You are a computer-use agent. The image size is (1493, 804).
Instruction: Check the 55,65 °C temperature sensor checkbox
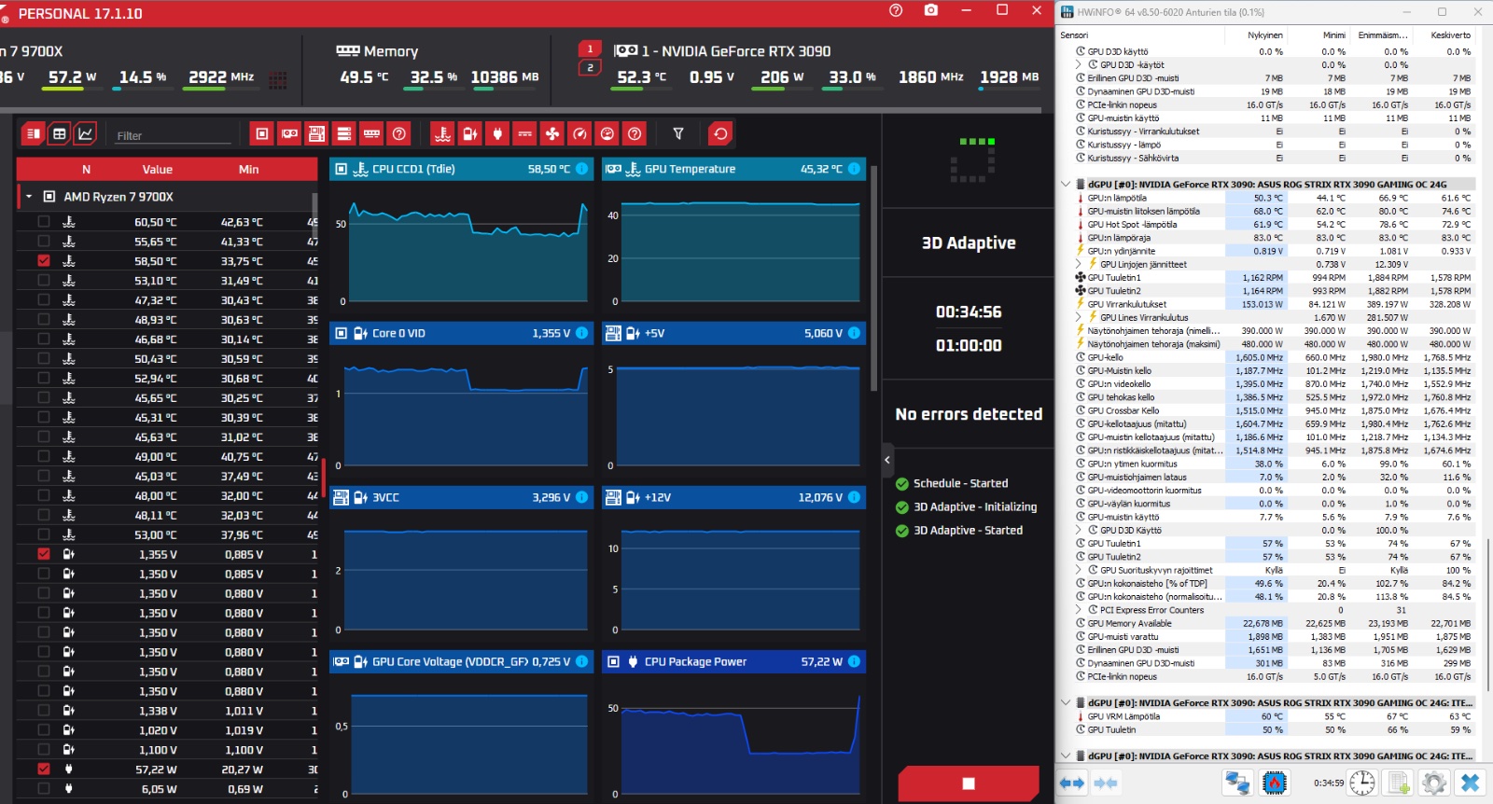(44, 242)
